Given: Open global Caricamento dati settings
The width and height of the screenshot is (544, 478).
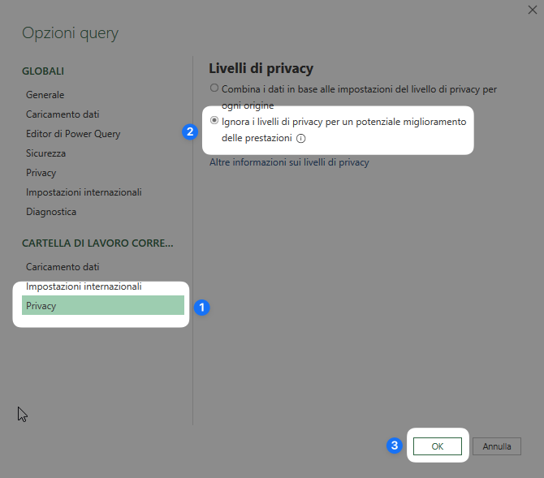Looking at the screenshot, I should click(63, 114).
